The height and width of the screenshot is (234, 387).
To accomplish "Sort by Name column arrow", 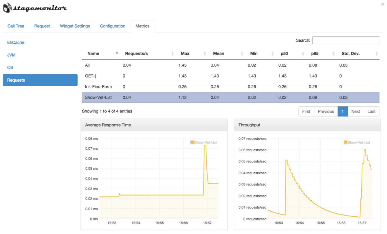I will click(x=117, y=53).
